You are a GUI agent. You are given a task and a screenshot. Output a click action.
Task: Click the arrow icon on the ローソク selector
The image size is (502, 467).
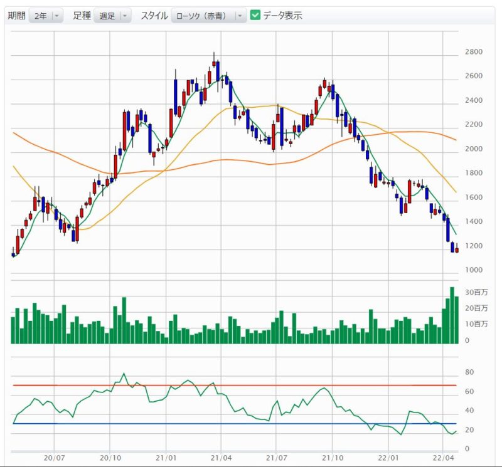240,16
